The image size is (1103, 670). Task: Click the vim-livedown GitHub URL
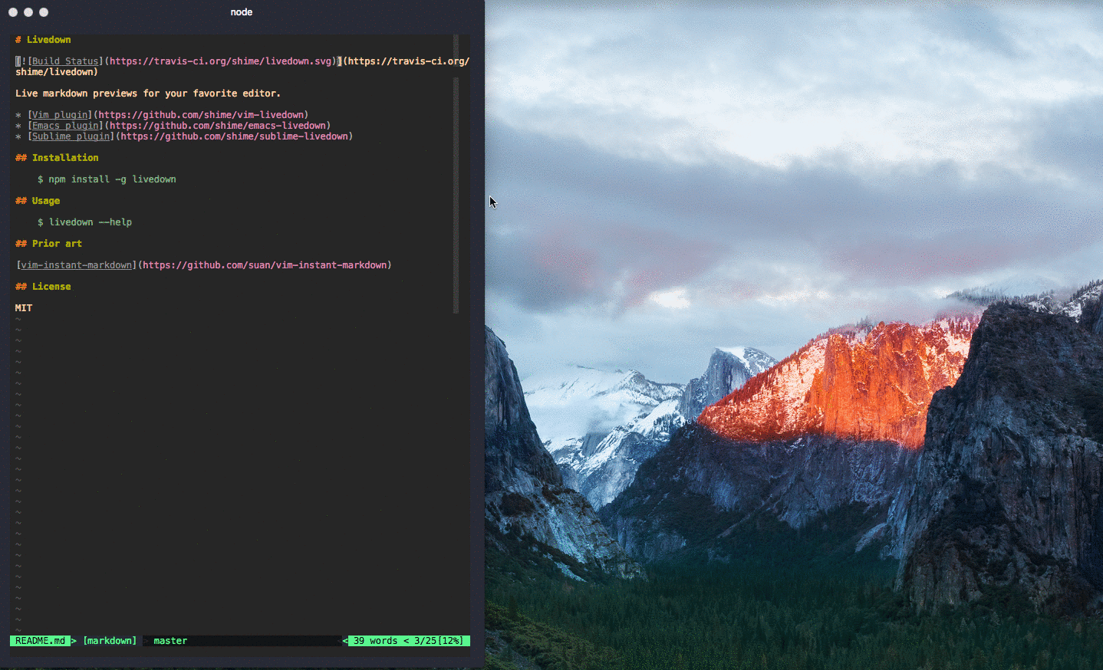[201, 115]
